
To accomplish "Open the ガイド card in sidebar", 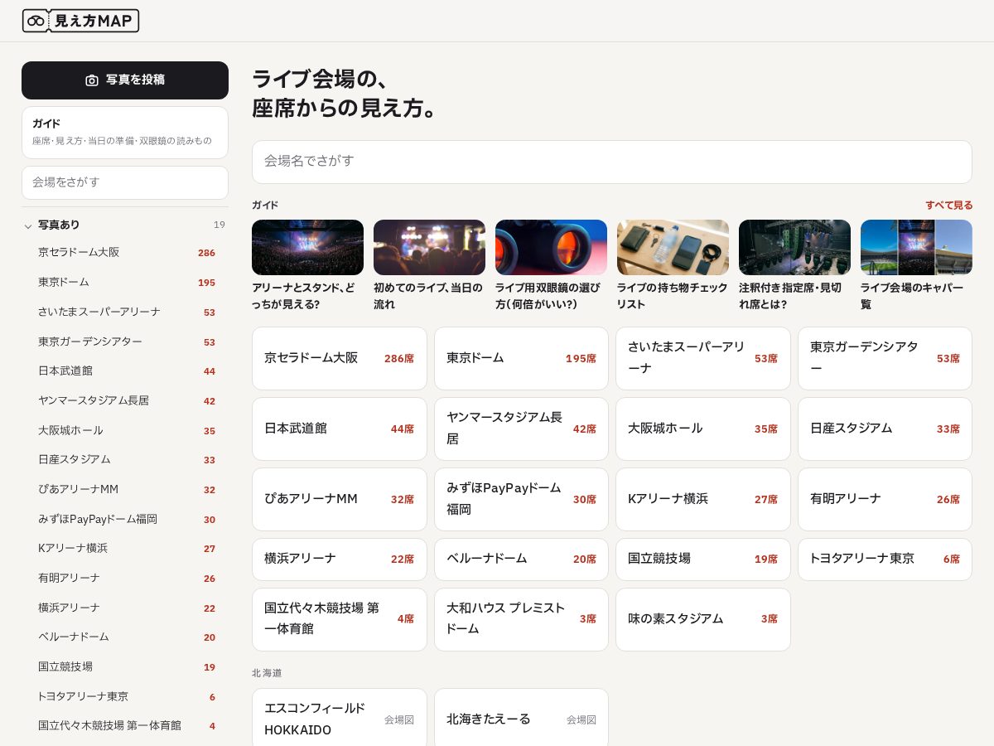I will (x=125, y=133).
